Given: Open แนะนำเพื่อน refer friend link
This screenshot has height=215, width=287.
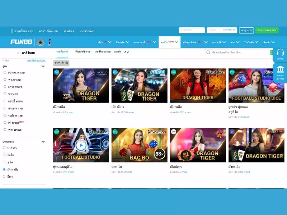Looking at the screenshot, I should 86,31.
